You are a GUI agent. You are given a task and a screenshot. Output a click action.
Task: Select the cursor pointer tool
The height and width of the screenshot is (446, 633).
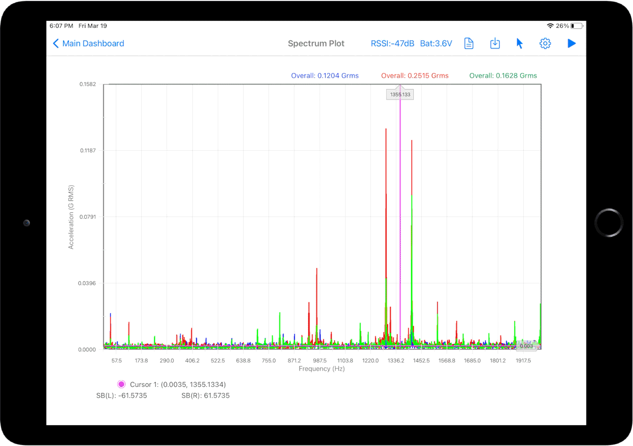tap(520, 43)
